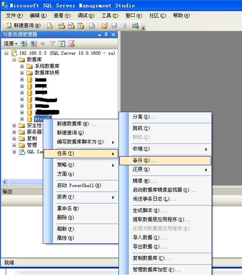Click the Open File folder icon
The image size is (242, 275).
(x=105, y=26)
